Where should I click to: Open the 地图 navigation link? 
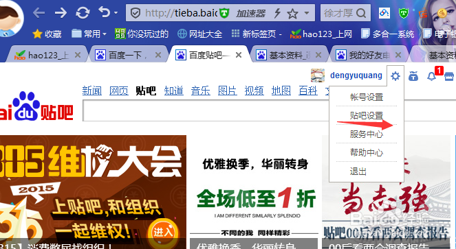click(281, 91)
